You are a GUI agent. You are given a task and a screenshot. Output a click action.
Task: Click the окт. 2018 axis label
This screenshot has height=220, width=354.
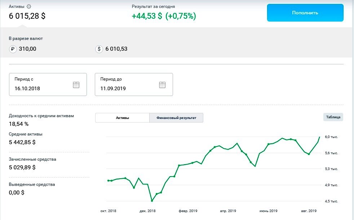(x=109, y=211)
